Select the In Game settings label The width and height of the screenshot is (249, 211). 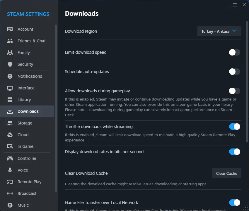tap(25, 146)
